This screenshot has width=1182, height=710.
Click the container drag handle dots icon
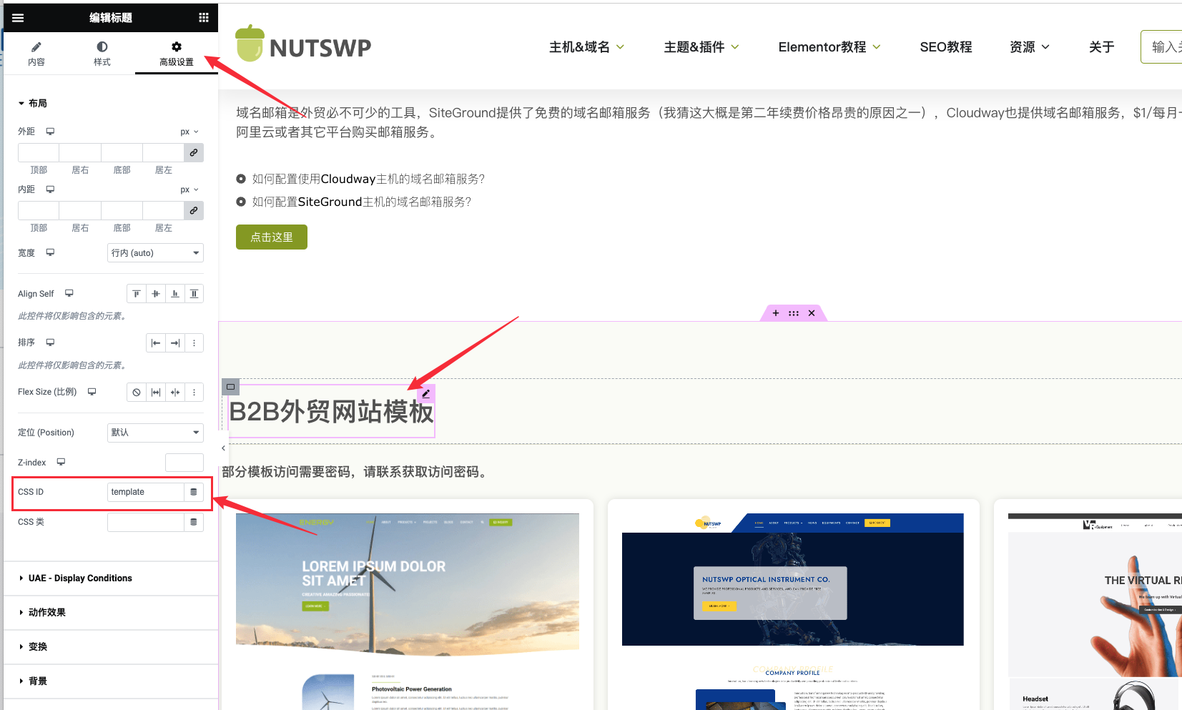pyautogui.click(x=793, y=313)
